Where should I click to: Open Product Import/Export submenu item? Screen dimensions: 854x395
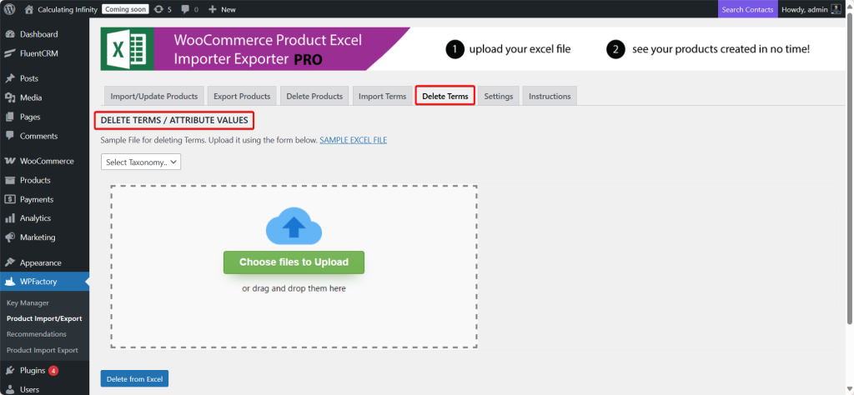coord(45,318)
